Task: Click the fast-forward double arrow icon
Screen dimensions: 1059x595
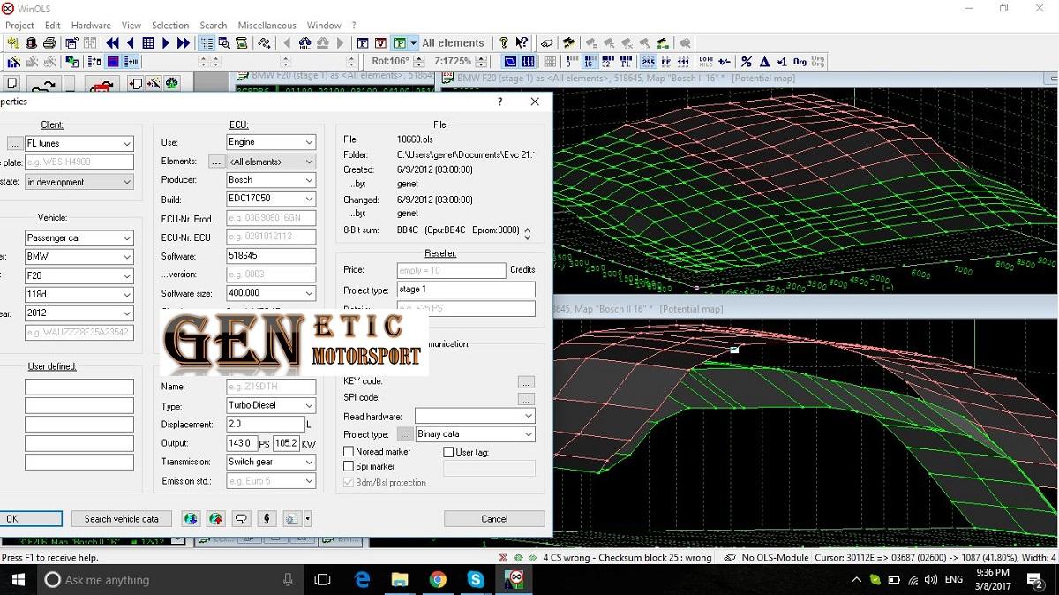Action: (183, 43)
